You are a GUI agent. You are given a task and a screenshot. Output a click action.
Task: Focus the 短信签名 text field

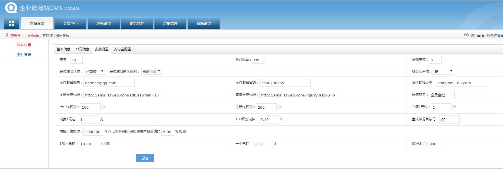click(441, 95)
